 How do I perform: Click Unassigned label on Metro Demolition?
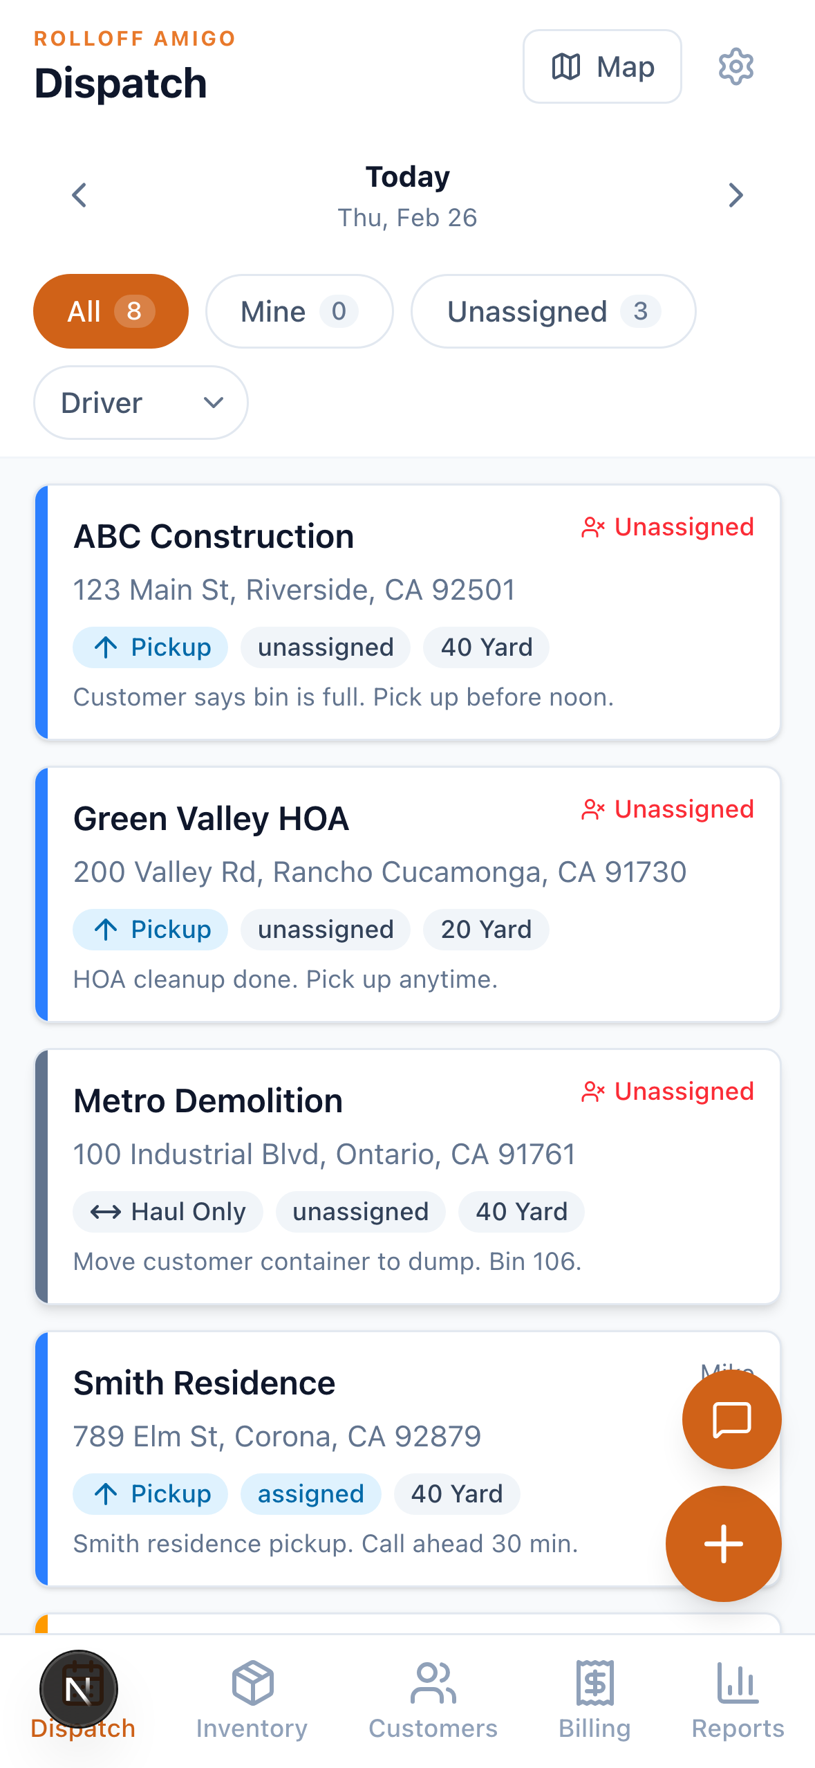click(668, 1092)
